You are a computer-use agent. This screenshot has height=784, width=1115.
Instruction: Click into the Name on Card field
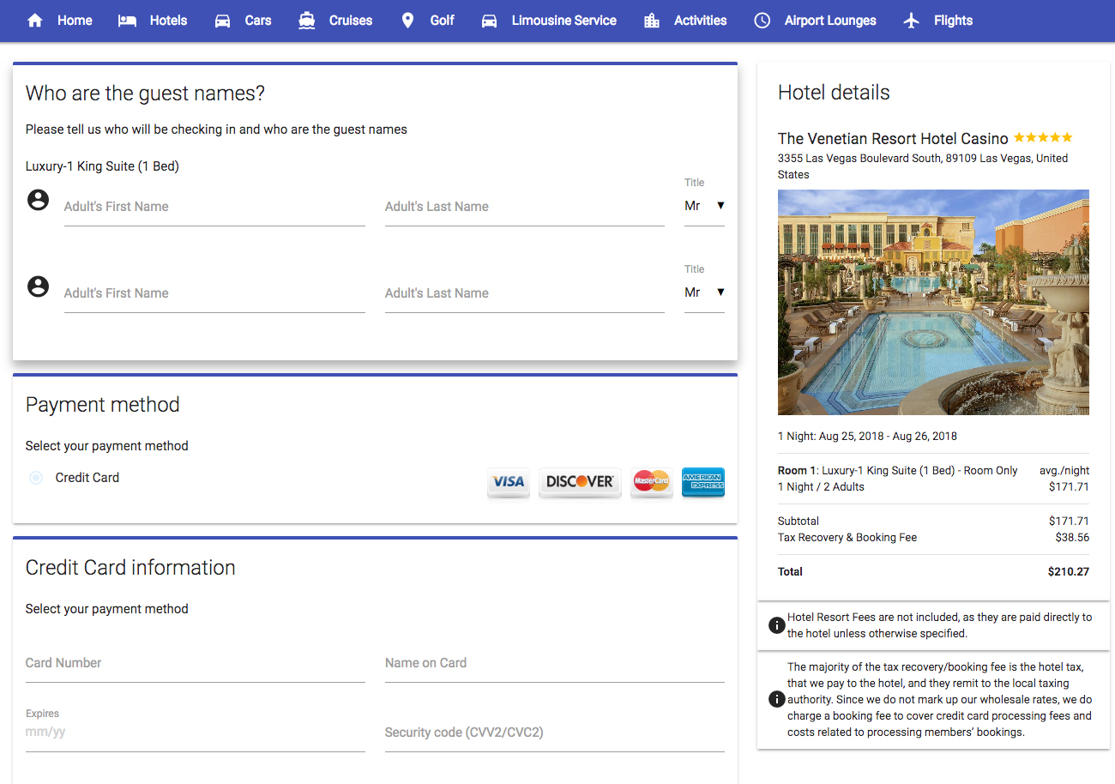tap(555, 663)
